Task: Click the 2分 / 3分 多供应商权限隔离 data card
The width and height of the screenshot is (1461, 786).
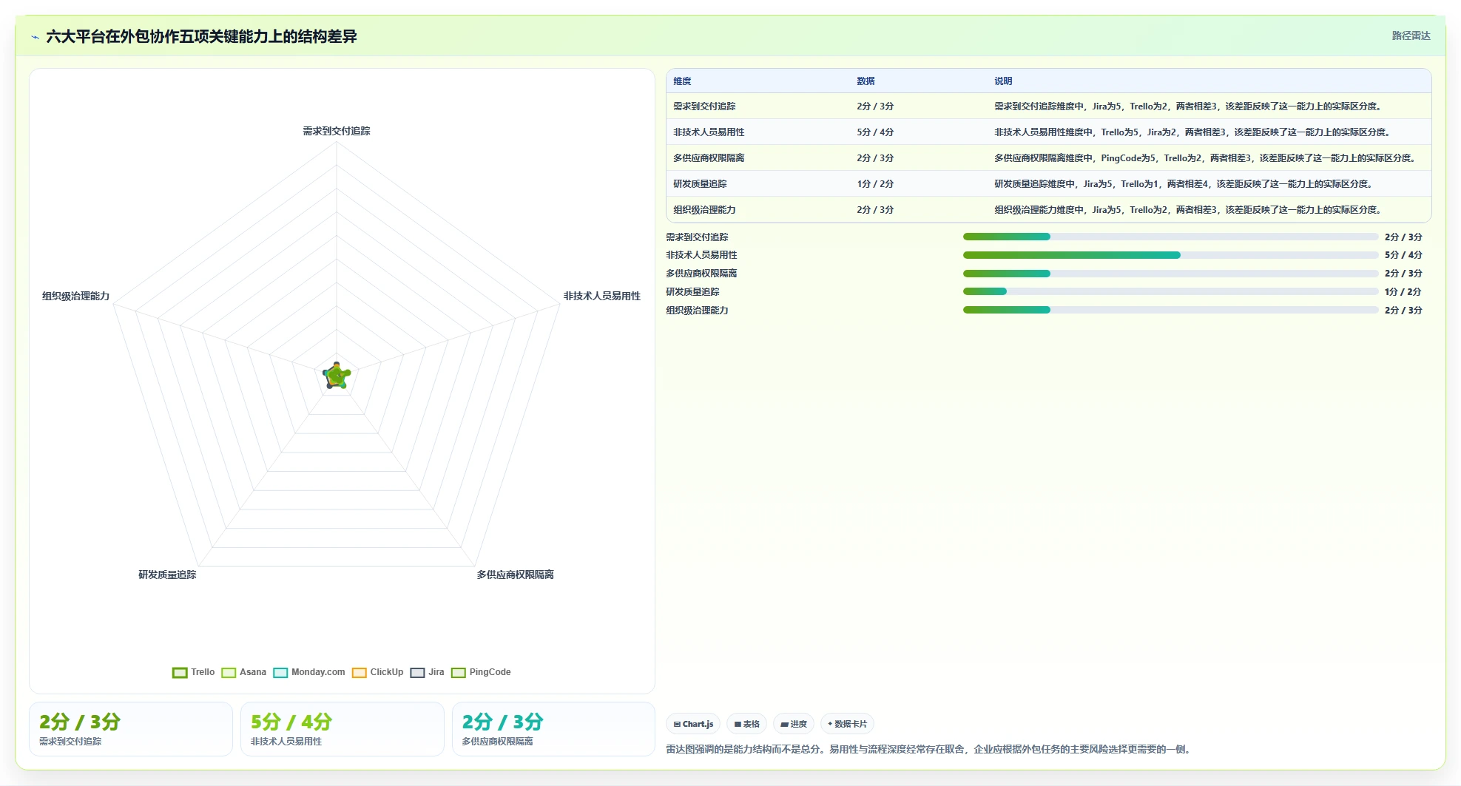Action: [x=553, y=729]
